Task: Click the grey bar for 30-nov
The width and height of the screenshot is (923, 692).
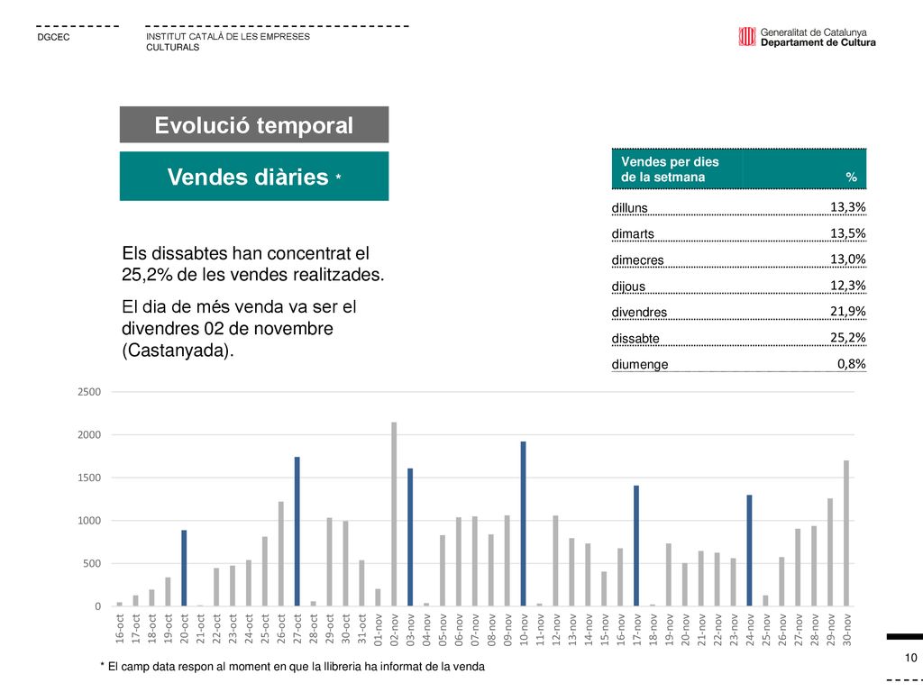Action: [x=846, y=533]
